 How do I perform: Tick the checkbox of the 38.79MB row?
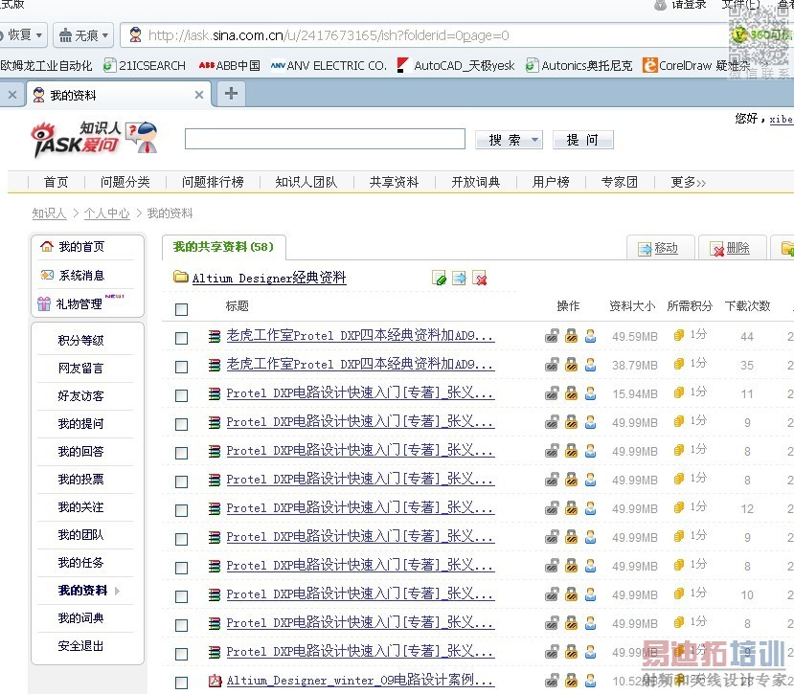coord(181,367)
